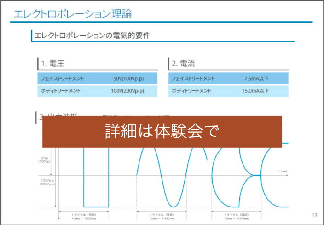This screenshot has height=225, width=324.
Task: Click ボディトリートメント in the voltage table
Action: (60, 91)
